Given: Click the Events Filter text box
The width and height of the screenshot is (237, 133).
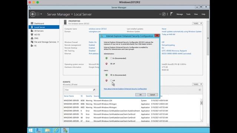Looking at the screenshot, I should pyautogui.click(x=78, y=90).
